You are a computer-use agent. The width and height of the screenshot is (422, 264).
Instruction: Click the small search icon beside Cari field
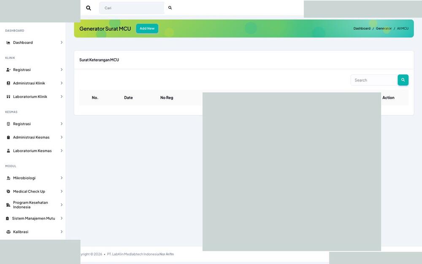point(170,8)
